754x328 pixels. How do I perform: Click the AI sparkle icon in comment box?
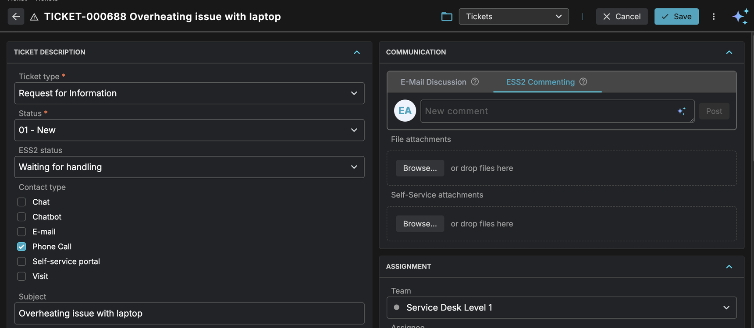click(681, 111)
